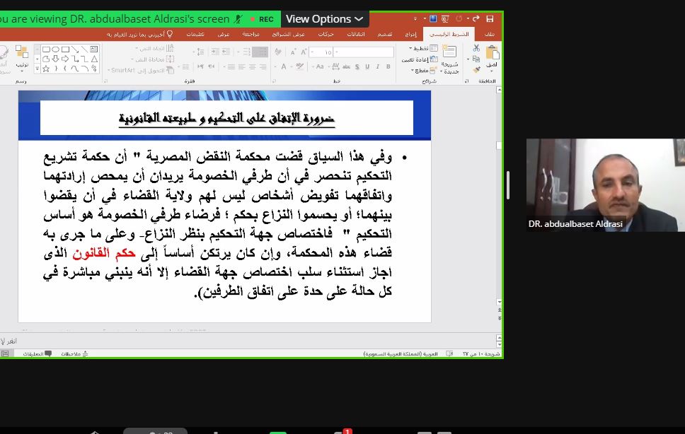The height and width of the screenshot is (434, 685).
Task: Click the Strikethrough abc icon
Action: pos(347,66)
